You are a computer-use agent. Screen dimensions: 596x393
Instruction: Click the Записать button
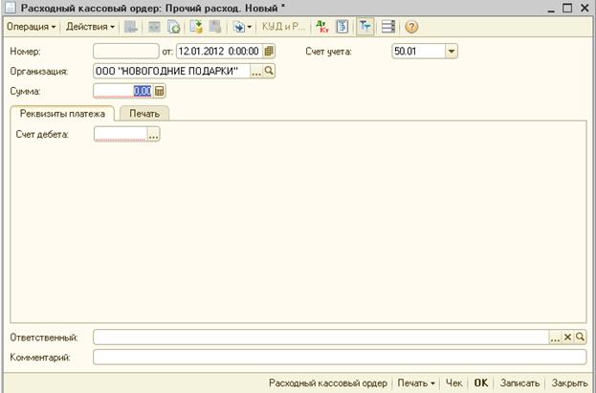tap(519, 382)
